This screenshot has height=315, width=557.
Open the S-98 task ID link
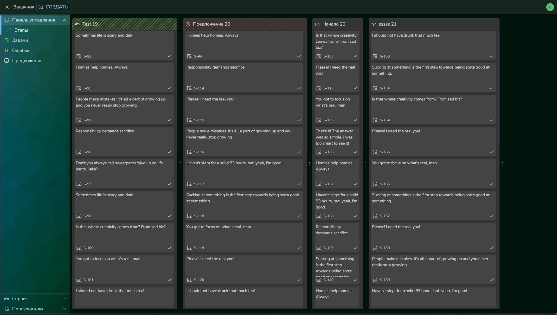[x=87, y=216]
